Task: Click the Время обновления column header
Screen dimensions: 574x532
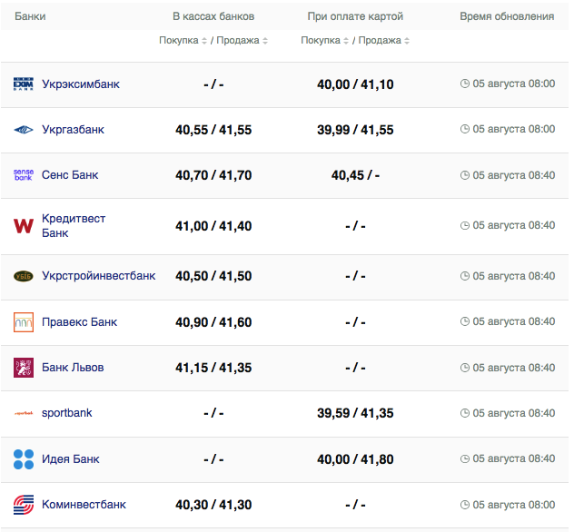Action: [507, 17]
